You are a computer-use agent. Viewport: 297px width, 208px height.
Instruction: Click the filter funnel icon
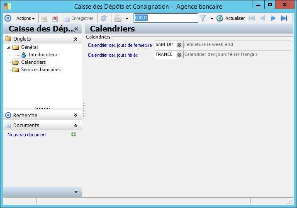pos(203,18)
